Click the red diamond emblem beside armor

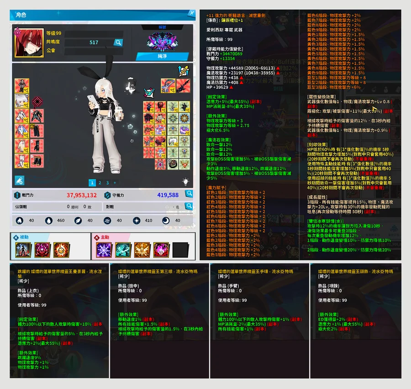(x=36, y=101)
